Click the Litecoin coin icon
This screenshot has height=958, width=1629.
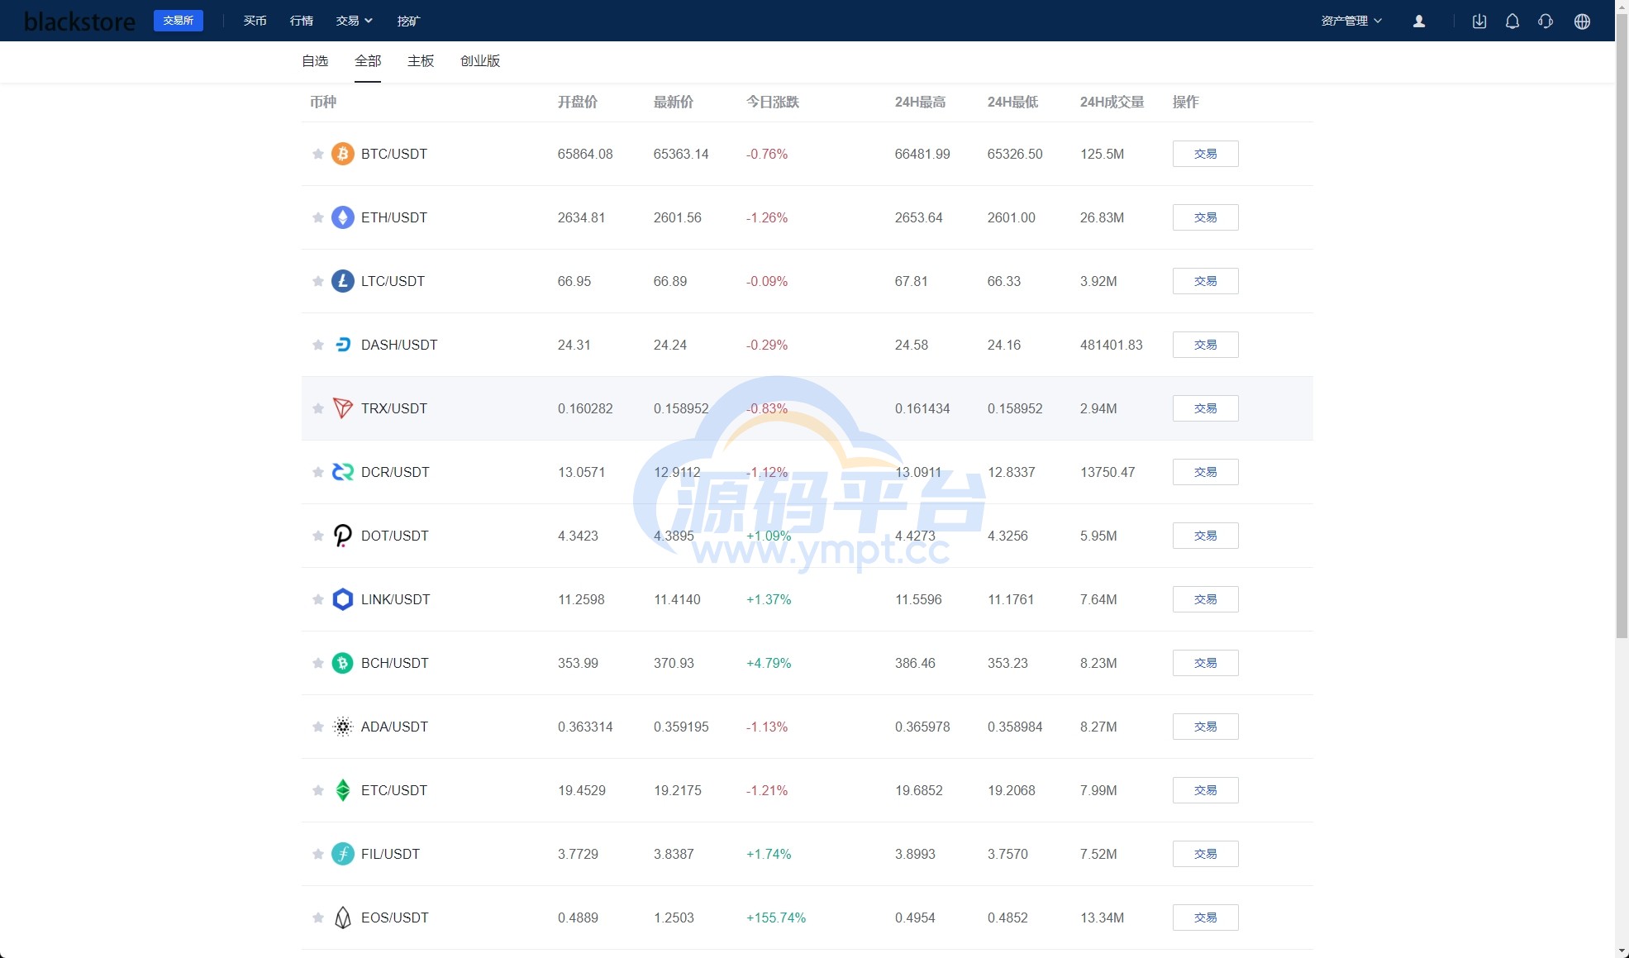point(343,281)
